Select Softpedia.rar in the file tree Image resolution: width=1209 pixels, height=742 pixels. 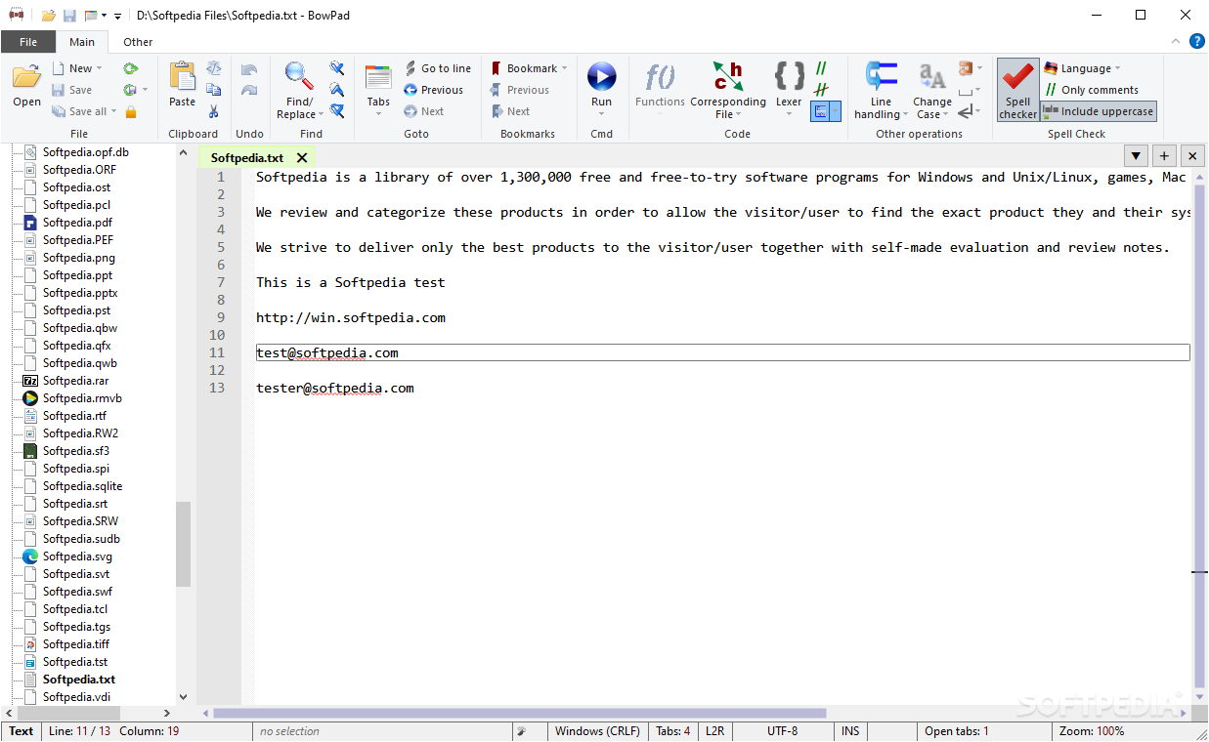click(x=75, y=381)
